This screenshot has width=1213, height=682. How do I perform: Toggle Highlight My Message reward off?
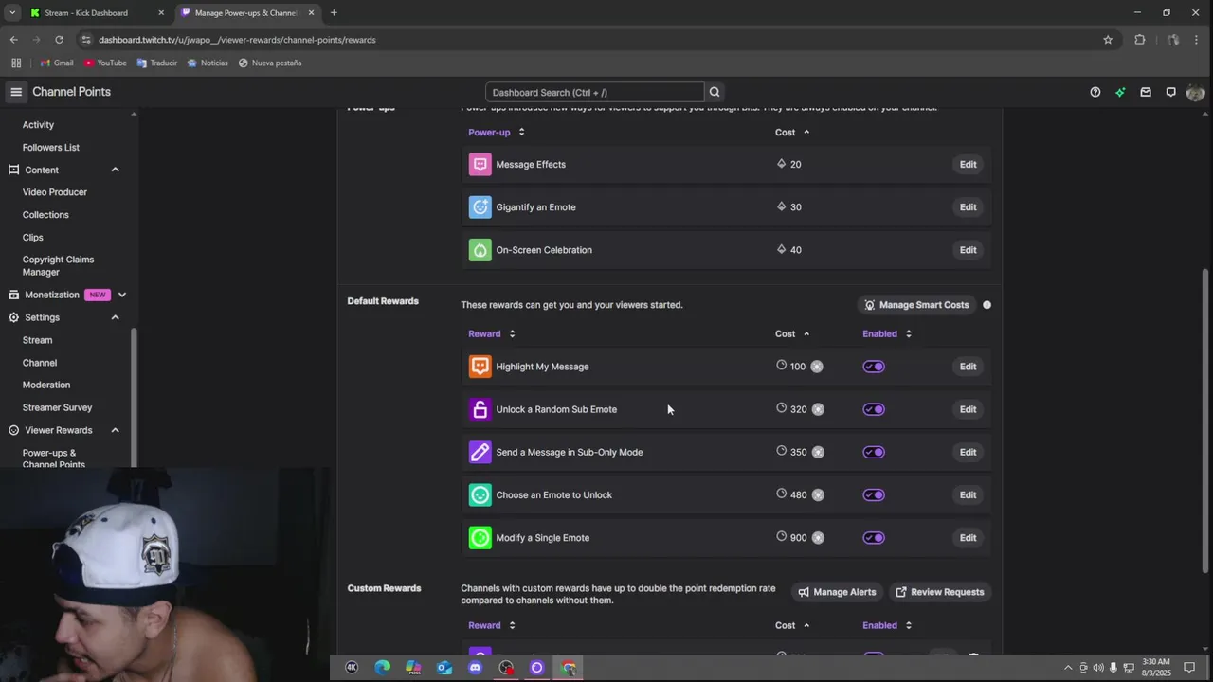click(x=874, y=367)
